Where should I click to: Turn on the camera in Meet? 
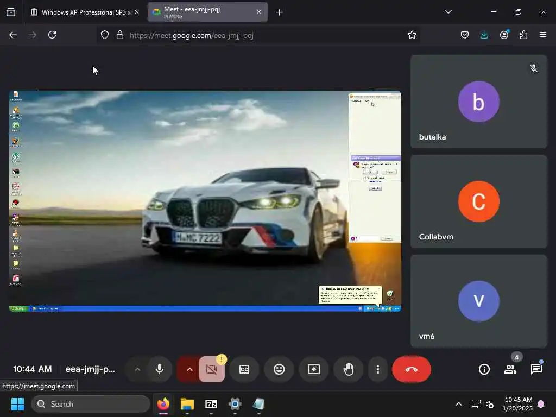212,369
